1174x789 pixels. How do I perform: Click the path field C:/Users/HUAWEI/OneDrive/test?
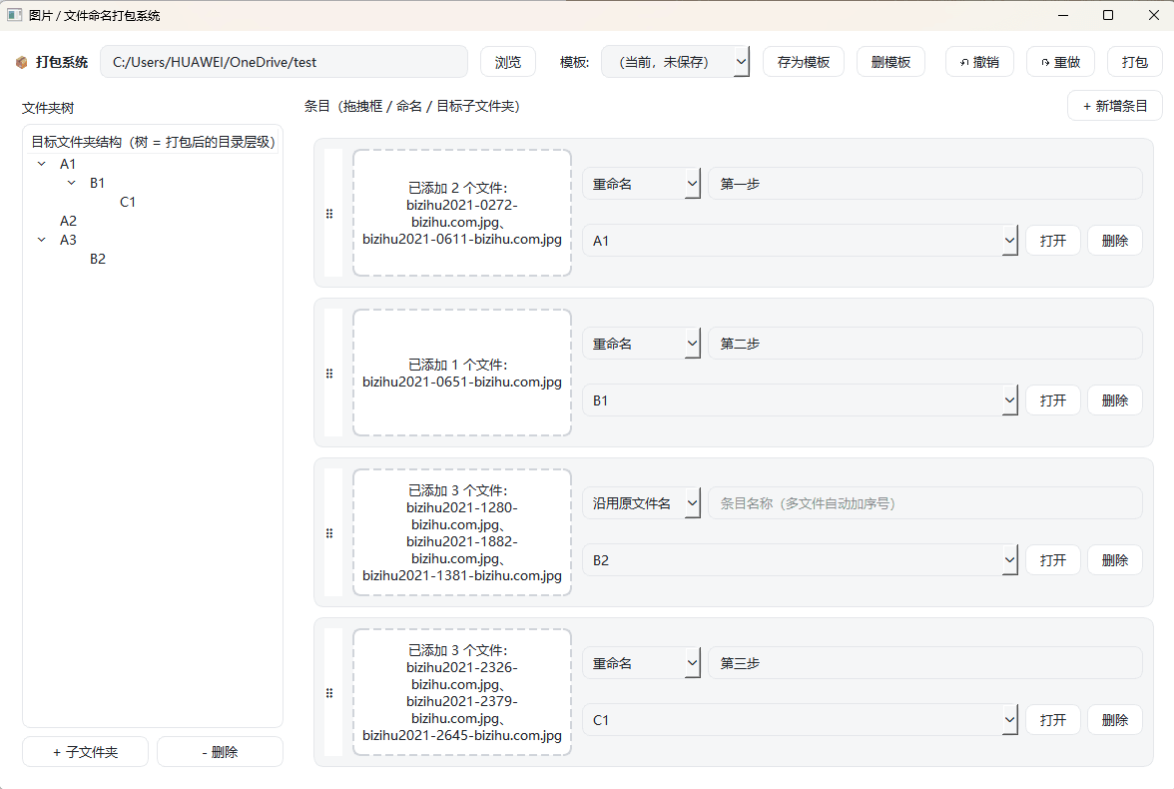284,62
